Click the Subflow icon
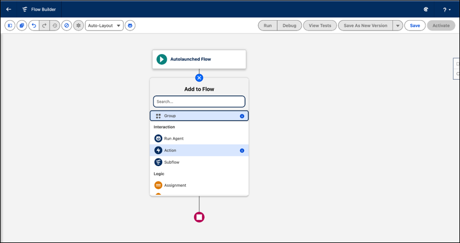This screenshot has width=460, height=243. [x=159, y=162]
